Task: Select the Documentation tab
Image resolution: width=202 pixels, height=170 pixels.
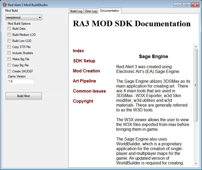Action: pos(109,11)
